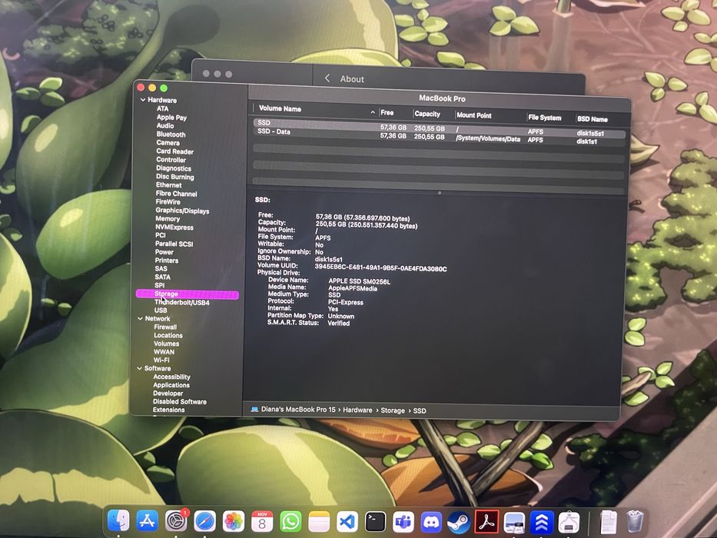This screenshot has height=538, width=717.
Task: Select Audio in the sidebar
Action: click(165, 125)
